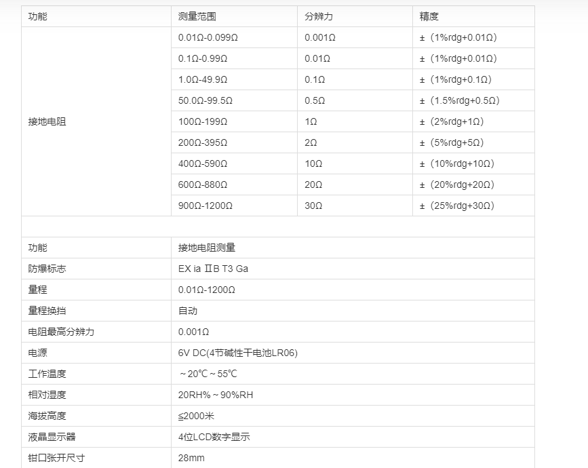Click the 精度 column header

coord(429,17)
